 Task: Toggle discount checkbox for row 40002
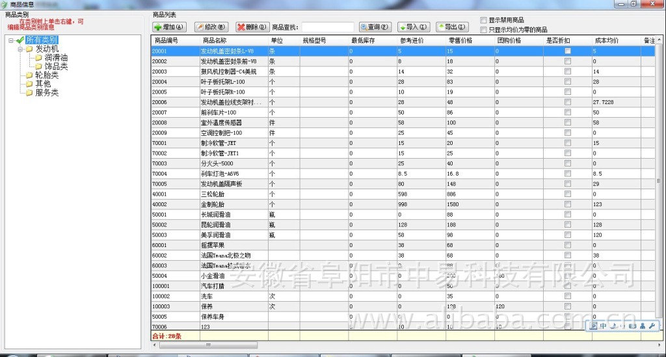coord(567,204)
